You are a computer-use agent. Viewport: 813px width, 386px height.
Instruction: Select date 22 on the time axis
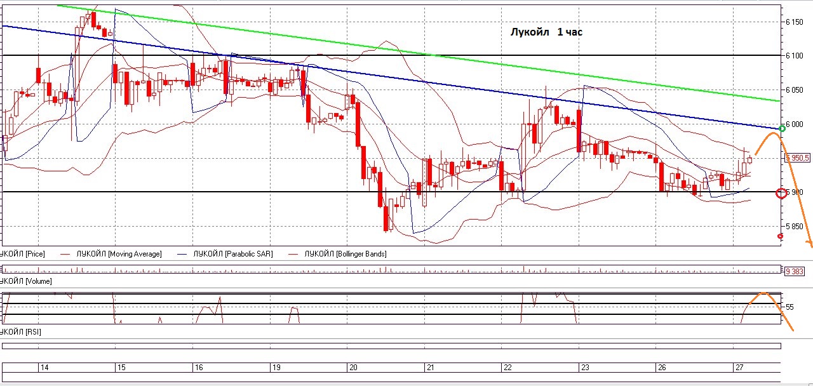point(507,368)
